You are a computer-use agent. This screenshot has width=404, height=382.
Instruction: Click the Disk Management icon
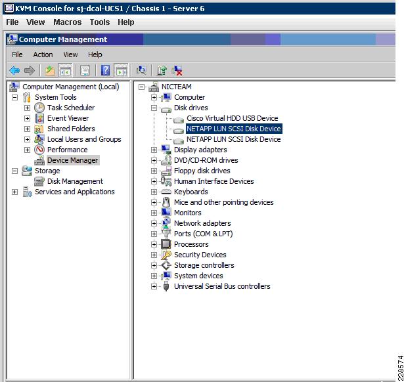pyautogui.click(x=39, y=181)
